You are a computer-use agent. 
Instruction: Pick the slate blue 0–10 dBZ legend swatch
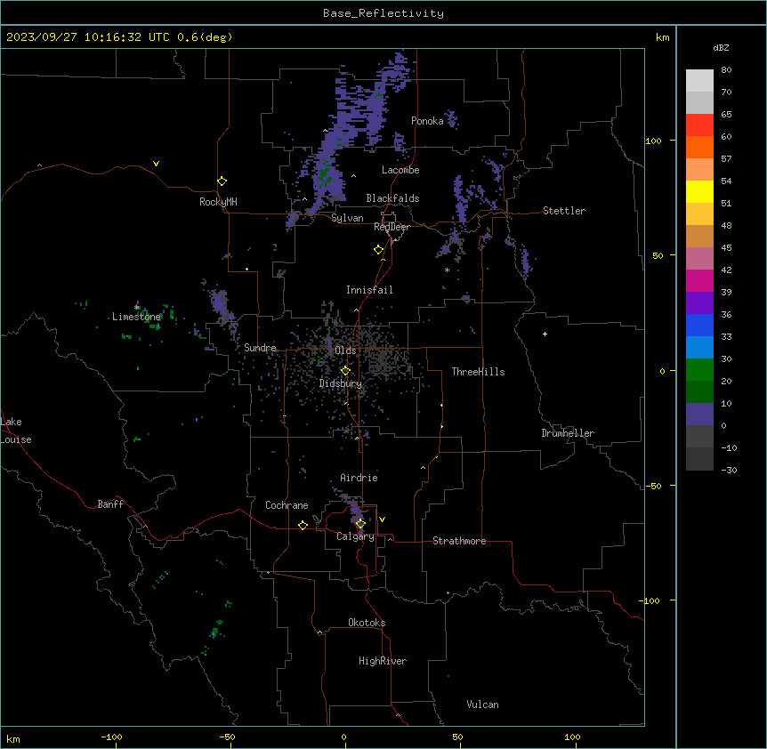pyautogui.click(x=699, y=415)
